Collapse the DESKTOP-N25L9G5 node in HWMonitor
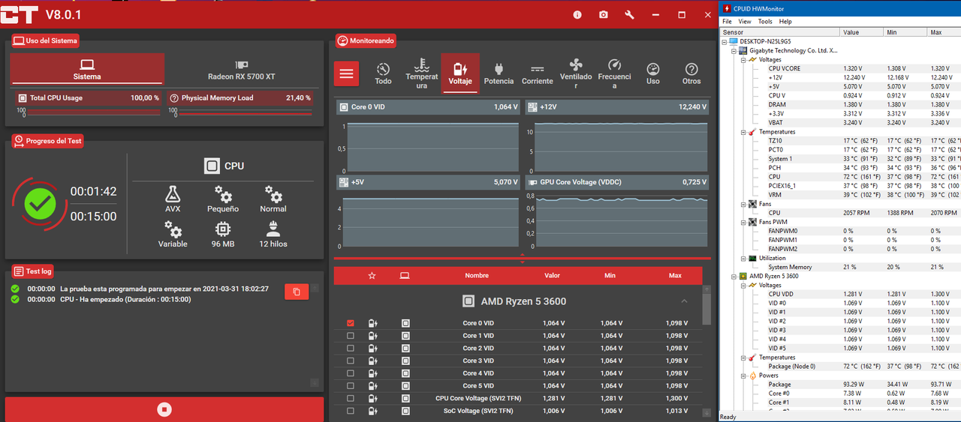The height and width of the screenshot is (422, 961). 725,41
